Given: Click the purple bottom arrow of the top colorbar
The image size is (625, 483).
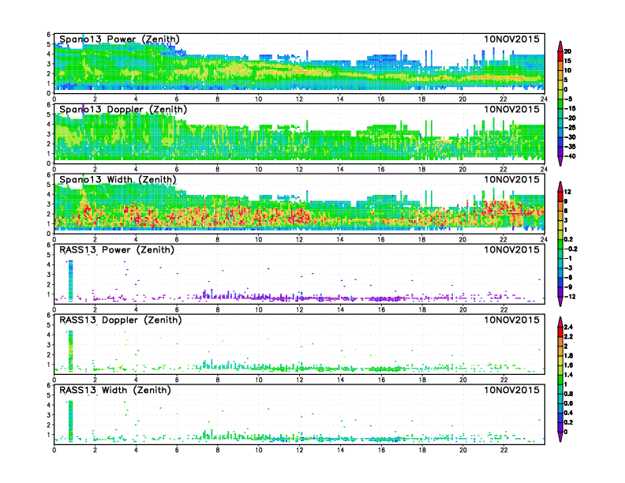Looking at the screenshot, I should coord(560,162).
